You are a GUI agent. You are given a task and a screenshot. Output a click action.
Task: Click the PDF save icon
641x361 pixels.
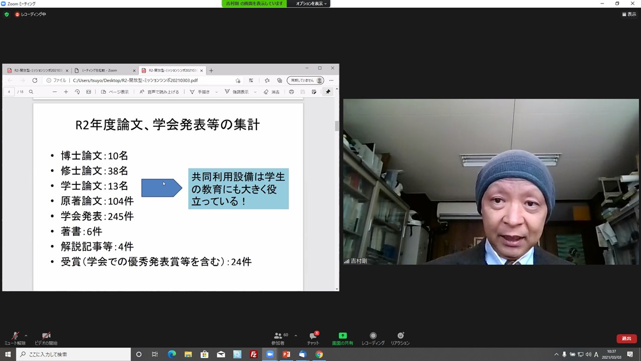coord(302,92)
